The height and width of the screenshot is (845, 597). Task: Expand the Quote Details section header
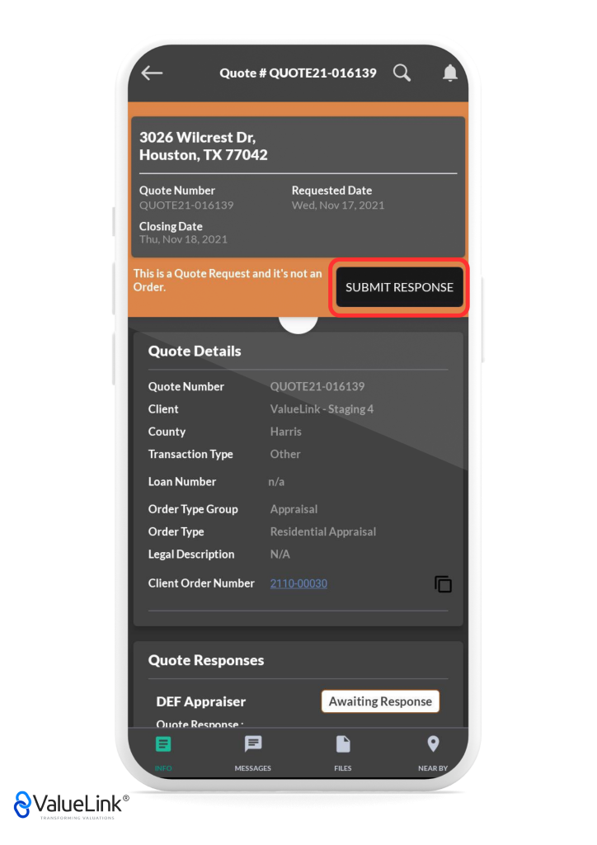click(x=195, y=351)
